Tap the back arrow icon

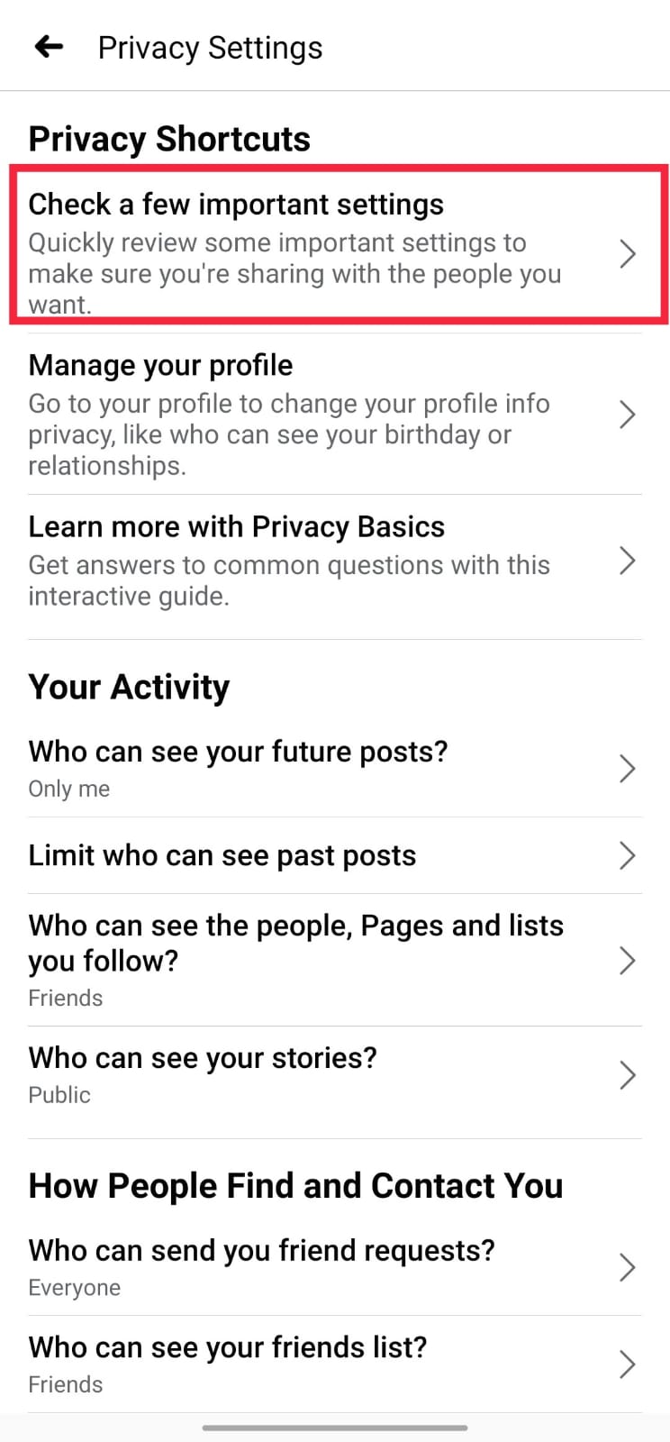[49, 46]
